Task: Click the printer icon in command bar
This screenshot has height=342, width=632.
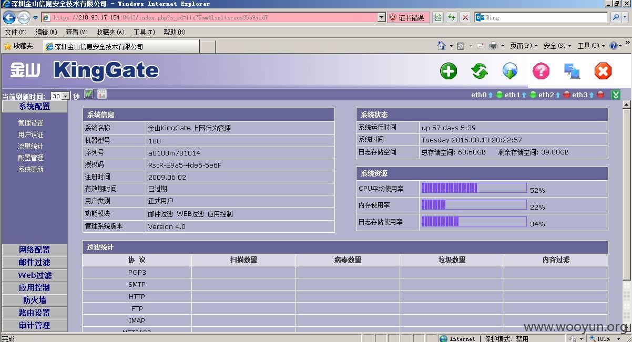Action: tap(493, 46)
